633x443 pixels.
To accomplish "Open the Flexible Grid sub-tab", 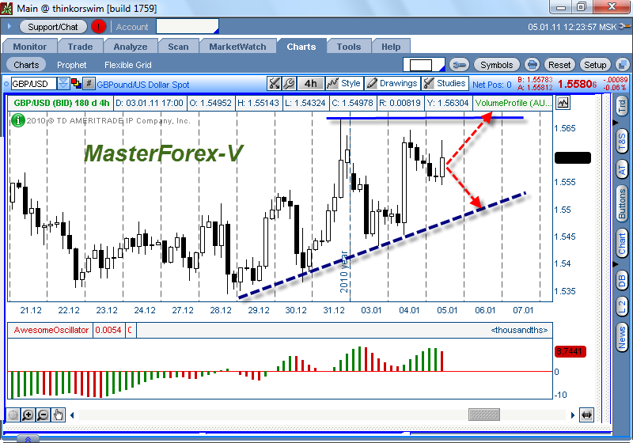I will pos(128,65).
